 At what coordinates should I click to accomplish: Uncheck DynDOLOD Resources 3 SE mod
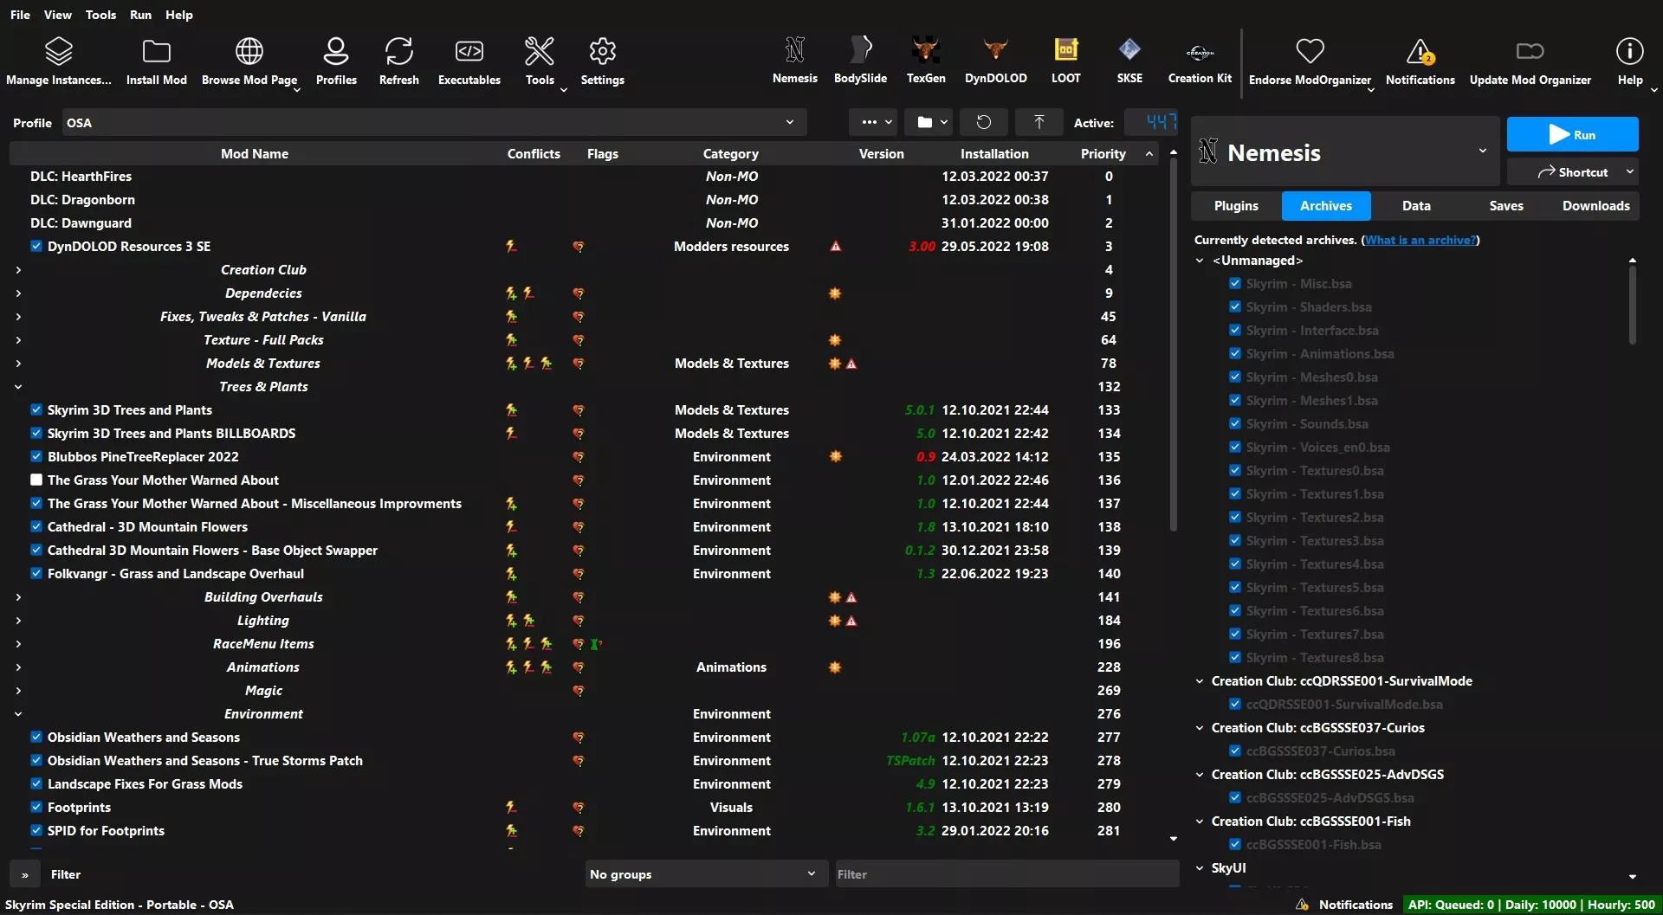click(x=36, y=246)
